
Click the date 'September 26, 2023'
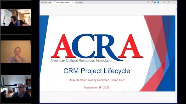97,88
